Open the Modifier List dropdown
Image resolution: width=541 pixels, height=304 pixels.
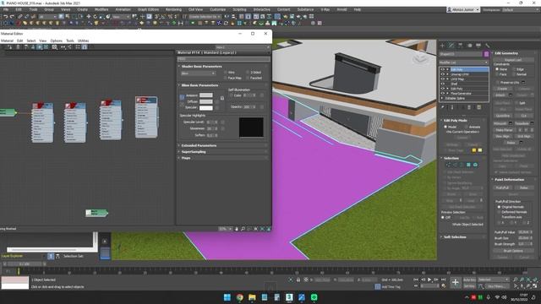click(463, 62)
